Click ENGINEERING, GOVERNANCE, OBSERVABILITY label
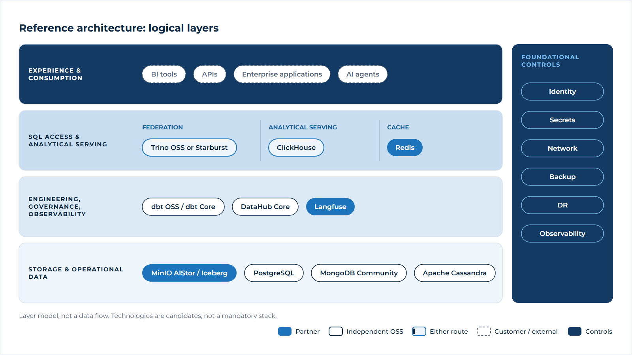Viewport: 632px width, 355px height. click(57, 207)
